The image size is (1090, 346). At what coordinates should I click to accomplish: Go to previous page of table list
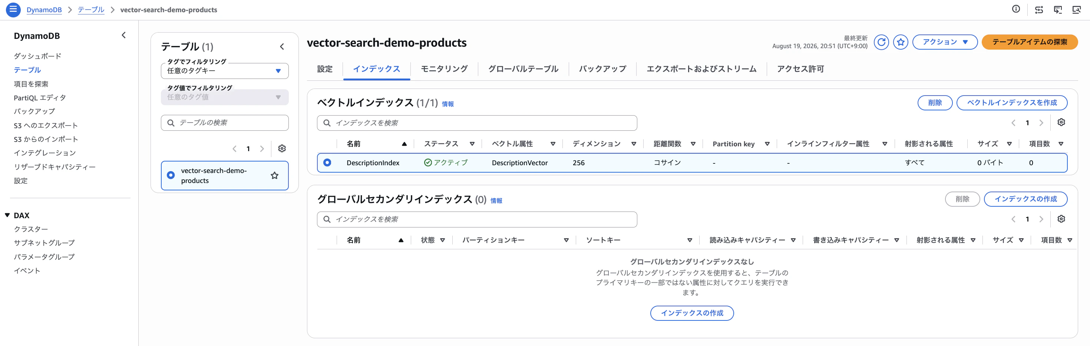(x=234, y=149)
